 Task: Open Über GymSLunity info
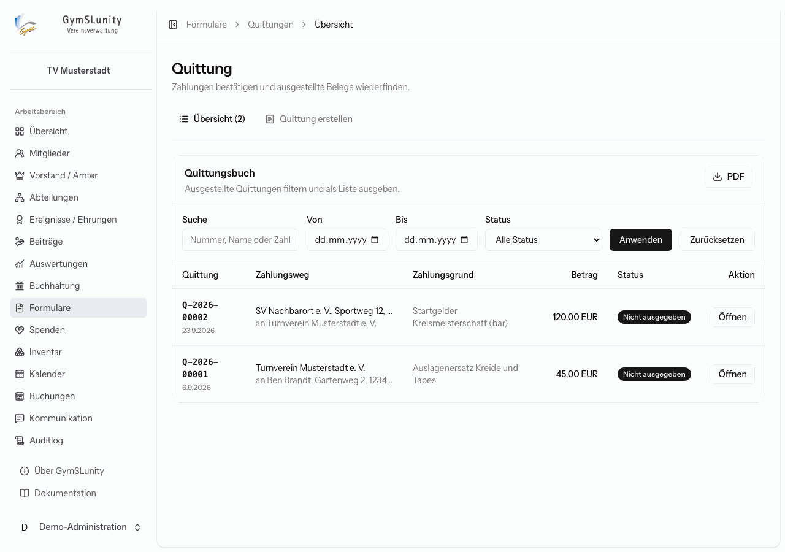[x=78, y=471]
